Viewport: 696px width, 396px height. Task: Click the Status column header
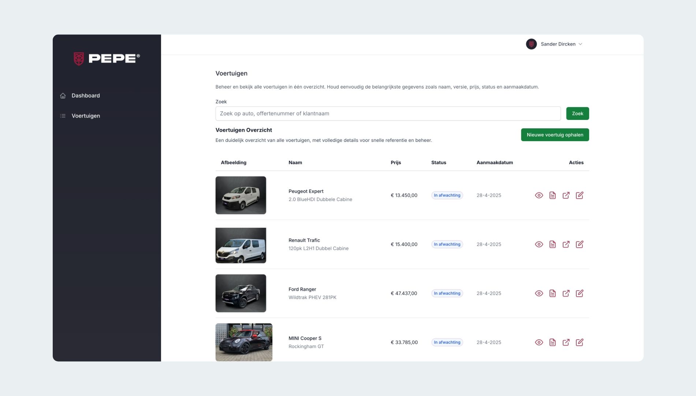click(439, 162)
